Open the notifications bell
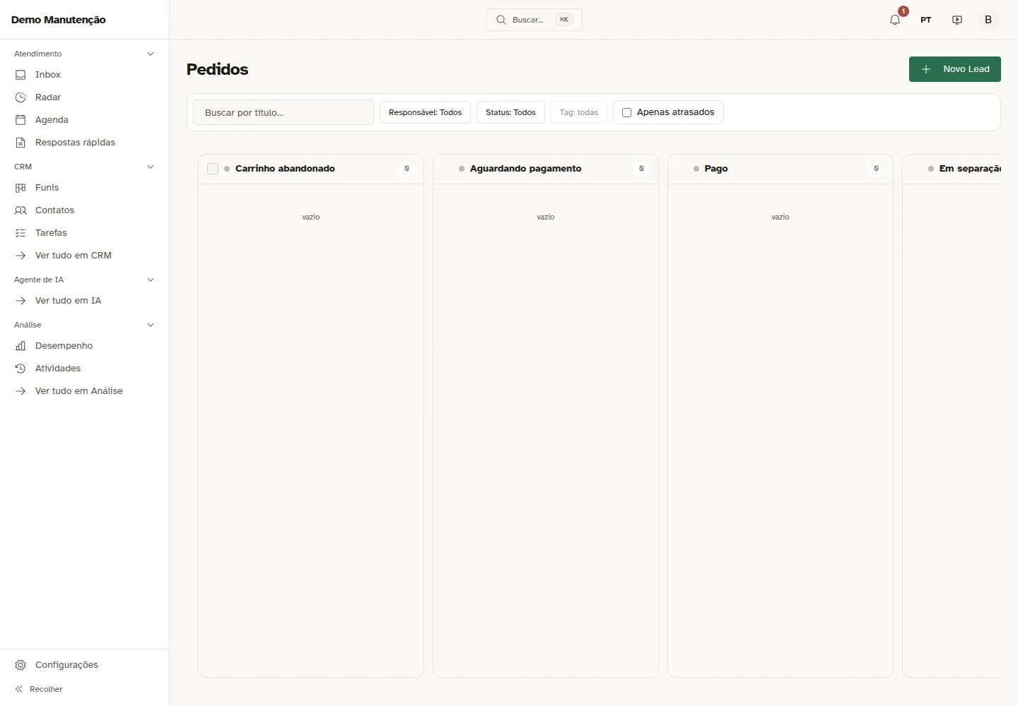Image resolution: width=1018 pixels, height=706 pixels. click(x=895, y=20)
